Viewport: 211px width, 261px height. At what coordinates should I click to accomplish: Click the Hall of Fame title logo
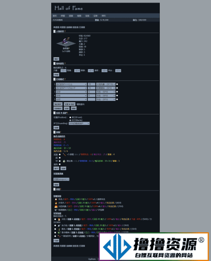click(x=69, y=8)
